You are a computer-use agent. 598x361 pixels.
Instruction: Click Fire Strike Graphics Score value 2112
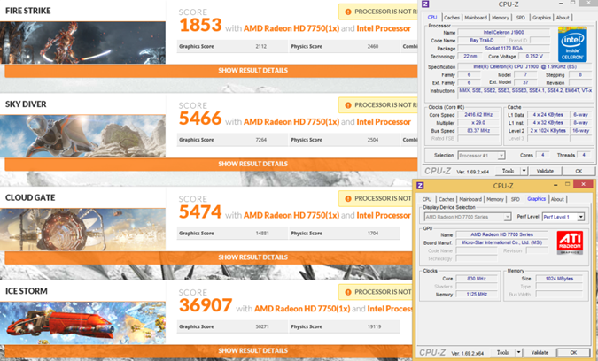click(x=260, y=47)
